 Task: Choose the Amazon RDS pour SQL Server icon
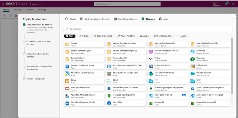tap(109, 89)
